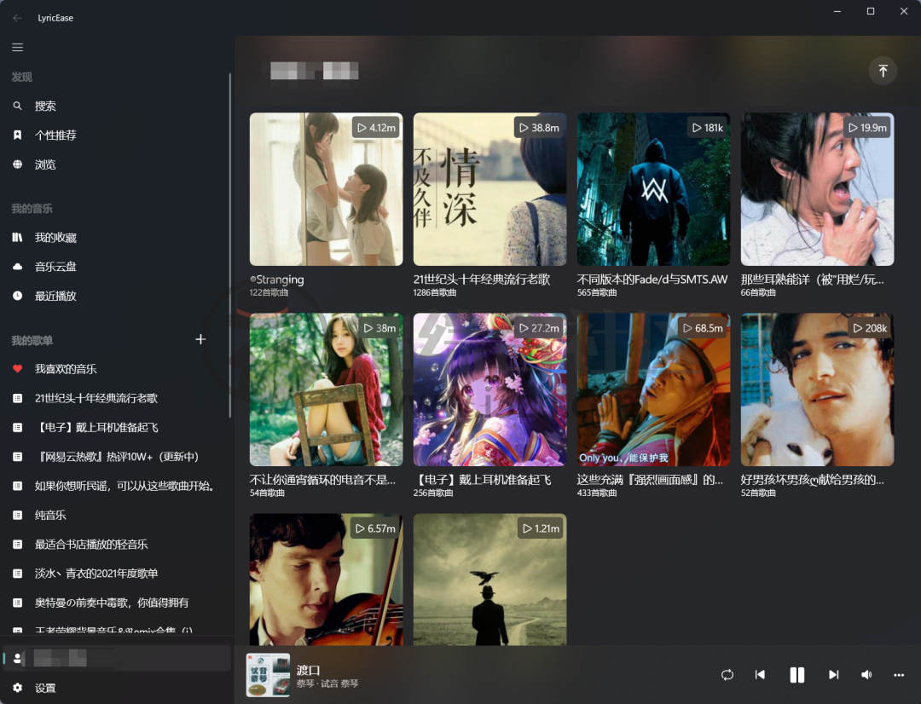Click the song title 渡口
The width and height of the screenshot is (921, 704).
pos(308,670)
